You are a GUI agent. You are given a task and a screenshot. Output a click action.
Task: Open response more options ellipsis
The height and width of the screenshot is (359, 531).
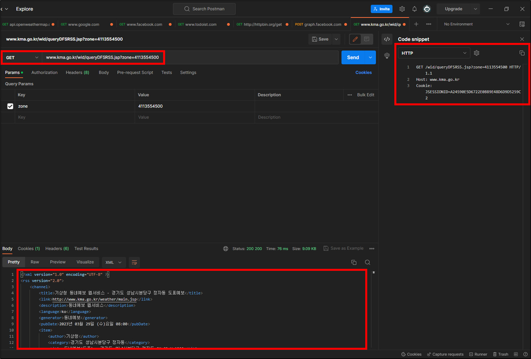tap(372, 249)
